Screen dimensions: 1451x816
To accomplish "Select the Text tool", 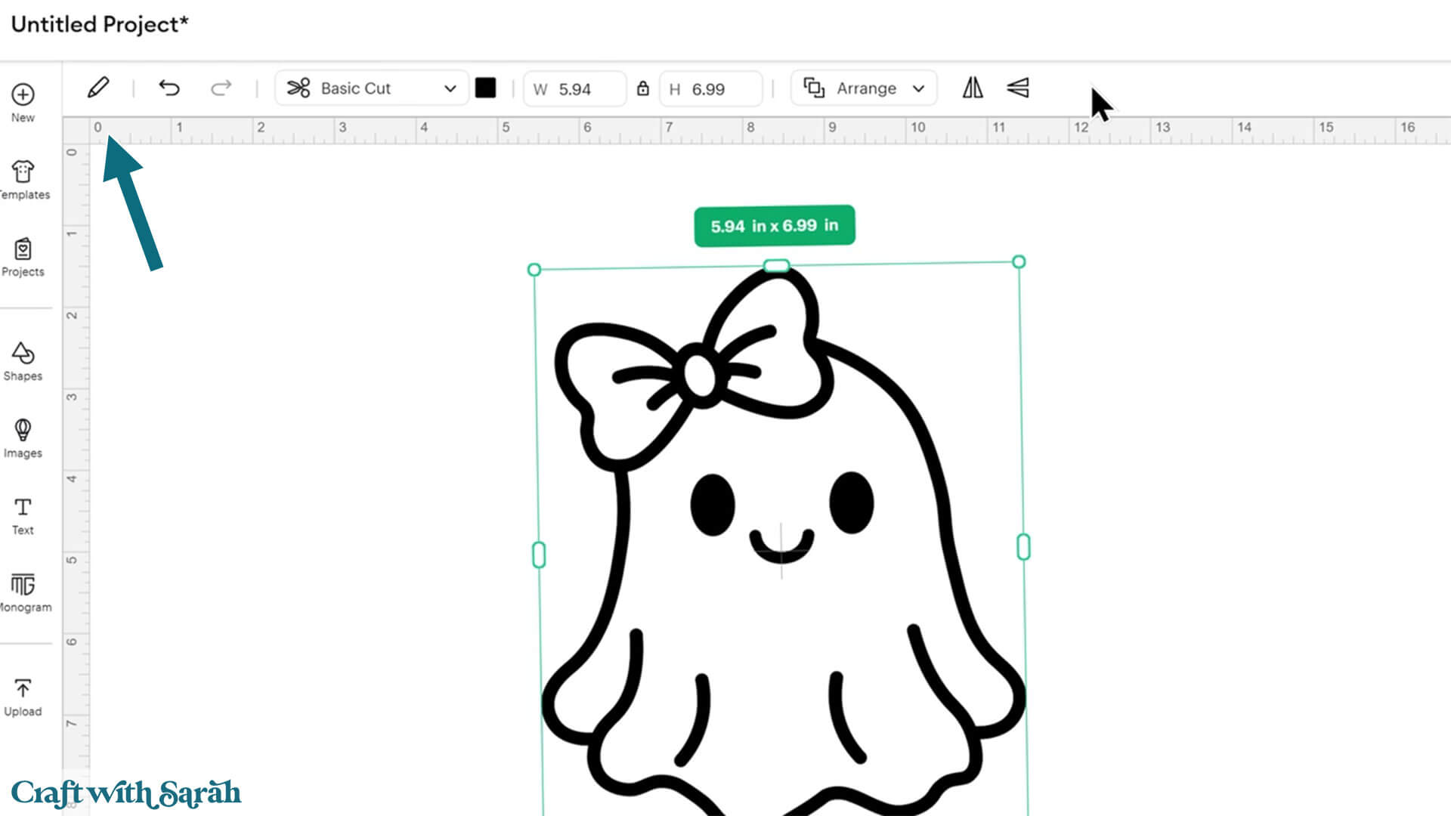I will [23, 508].
